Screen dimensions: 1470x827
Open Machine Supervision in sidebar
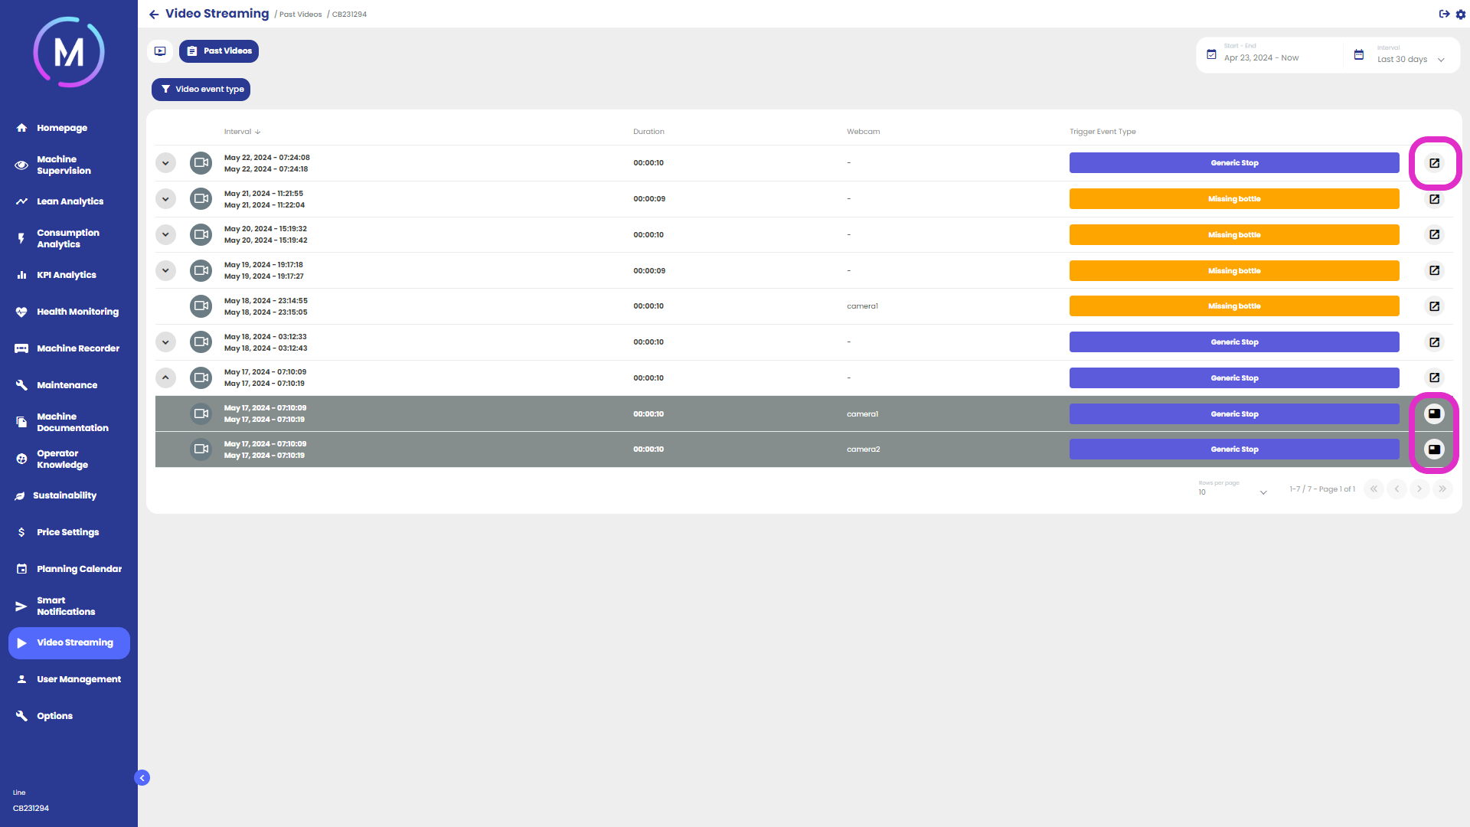[64, 165]
